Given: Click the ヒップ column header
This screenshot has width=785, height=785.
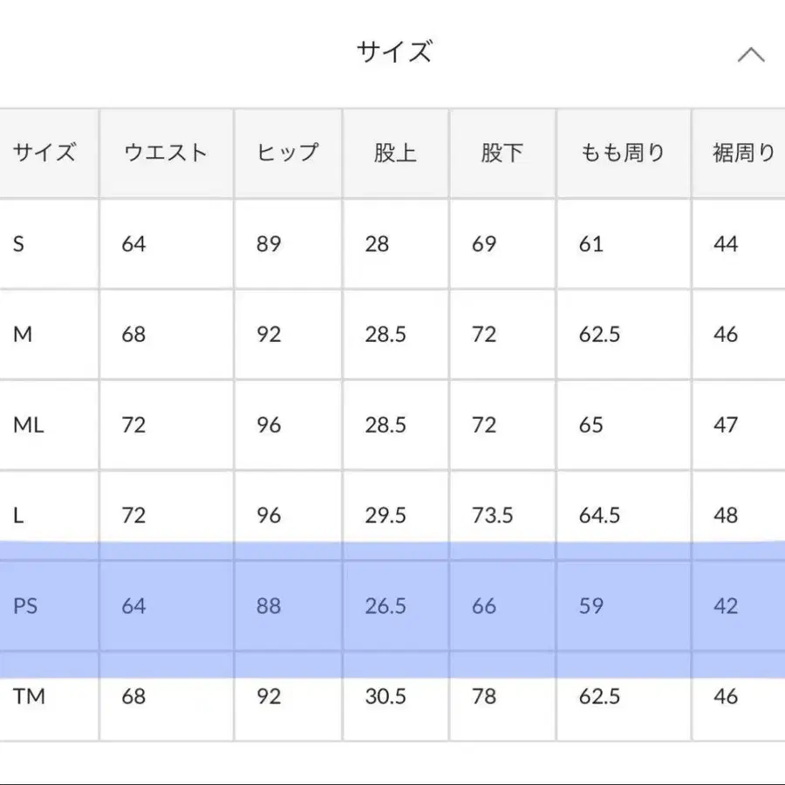Looking at the screenshot, I should [288, 151].
